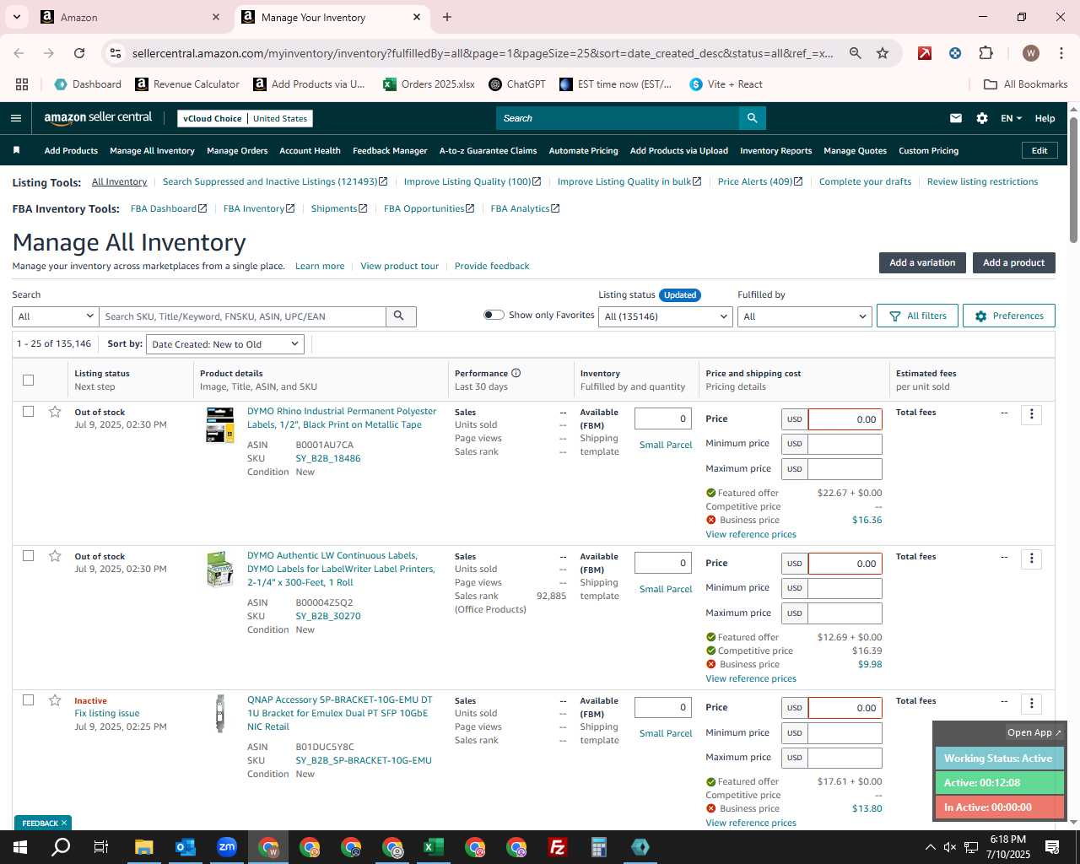Open the EN language dropdown
The width and height of the screenshot is (1080, 864).
point(1011,118)
